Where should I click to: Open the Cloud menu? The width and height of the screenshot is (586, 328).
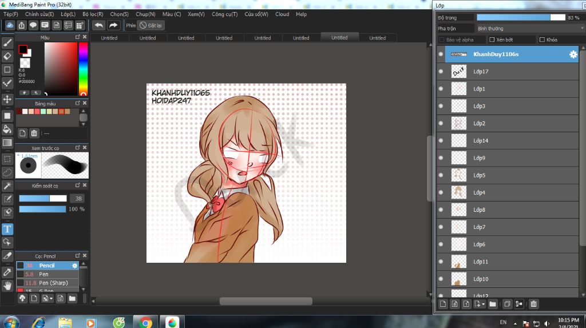pyautogui.click(x=282, y=14)
